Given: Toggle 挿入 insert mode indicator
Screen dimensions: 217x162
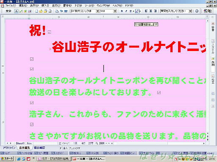Looking at the screenshot, I should pyautogui.click(x=65, y=148).
